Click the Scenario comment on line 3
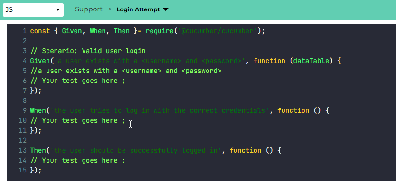The width and height of the screenshot is (396, 181). click(x=88, y=51)
